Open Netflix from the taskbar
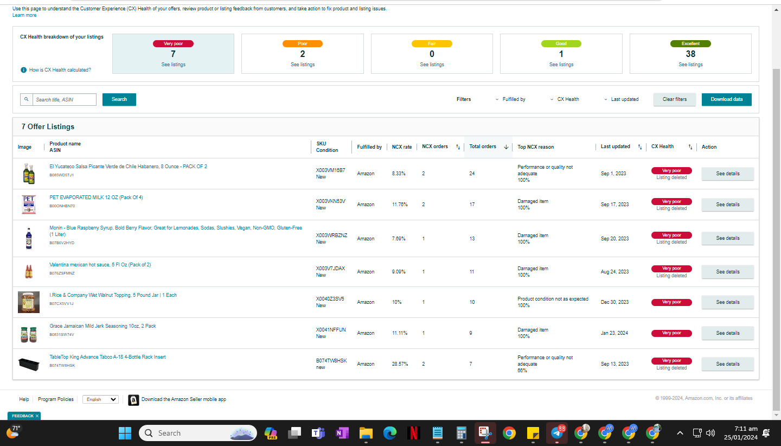Viewport: 781px width, 446px height. (x=414, y=433)
